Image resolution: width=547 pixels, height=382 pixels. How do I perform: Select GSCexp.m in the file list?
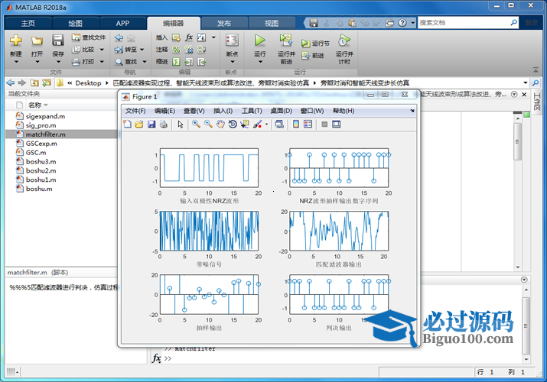tap(61, 143)
